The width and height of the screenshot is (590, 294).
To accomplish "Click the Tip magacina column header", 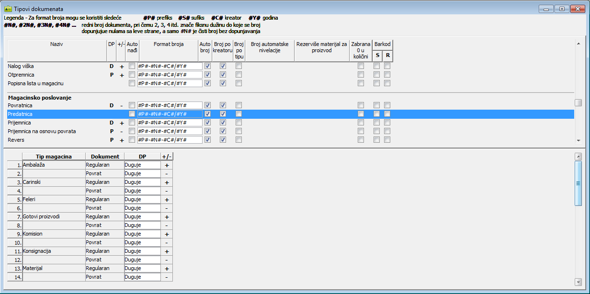I will (54, 157).
